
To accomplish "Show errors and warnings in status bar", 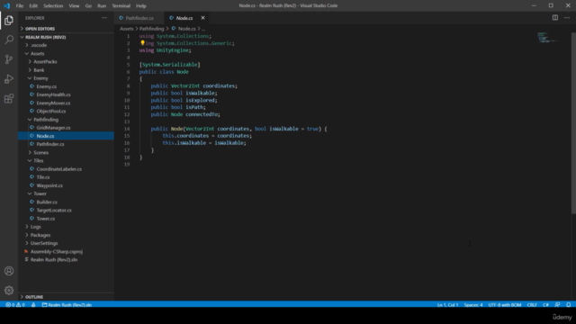I will pos(15,305).
